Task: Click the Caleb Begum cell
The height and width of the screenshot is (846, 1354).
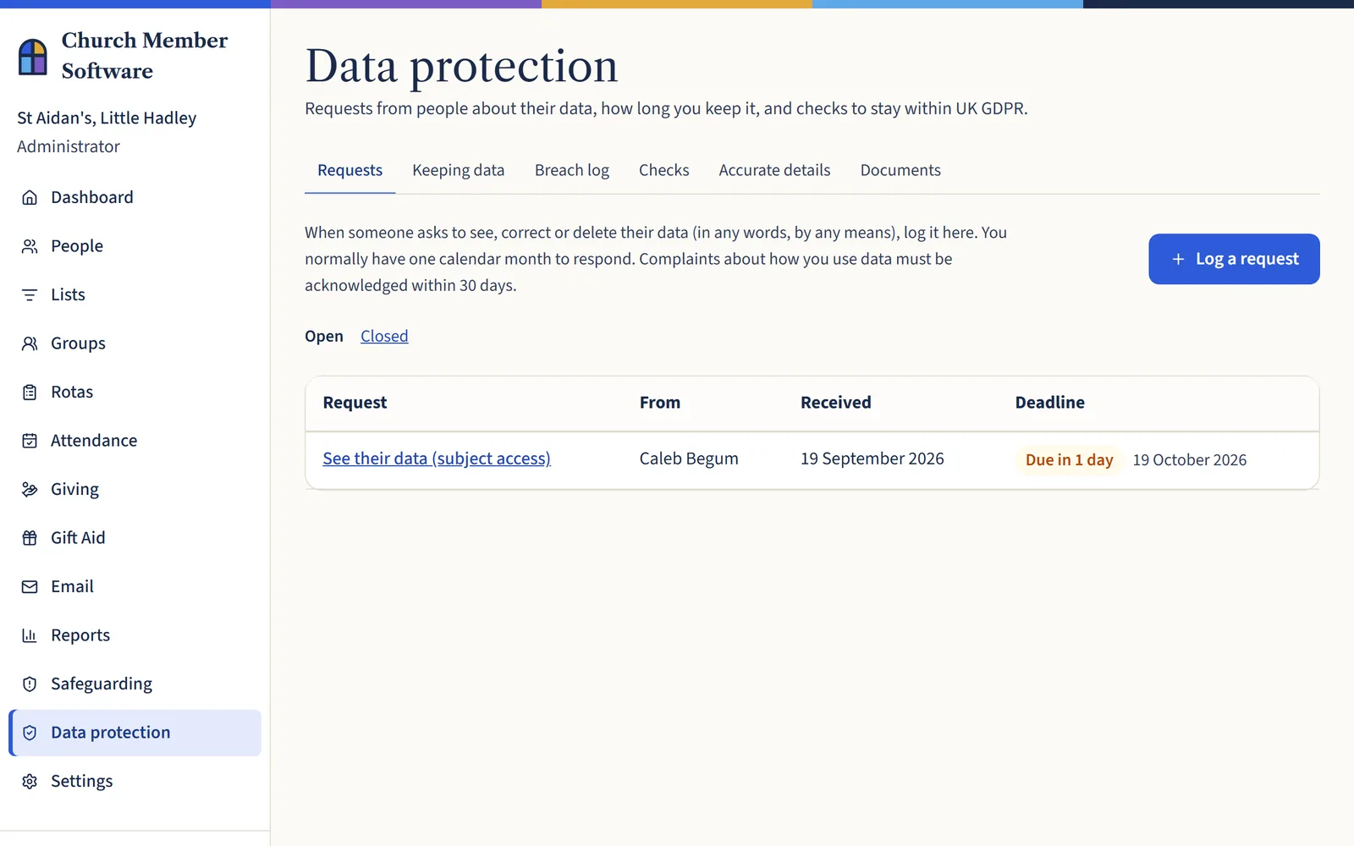Action: coord(689,459)
